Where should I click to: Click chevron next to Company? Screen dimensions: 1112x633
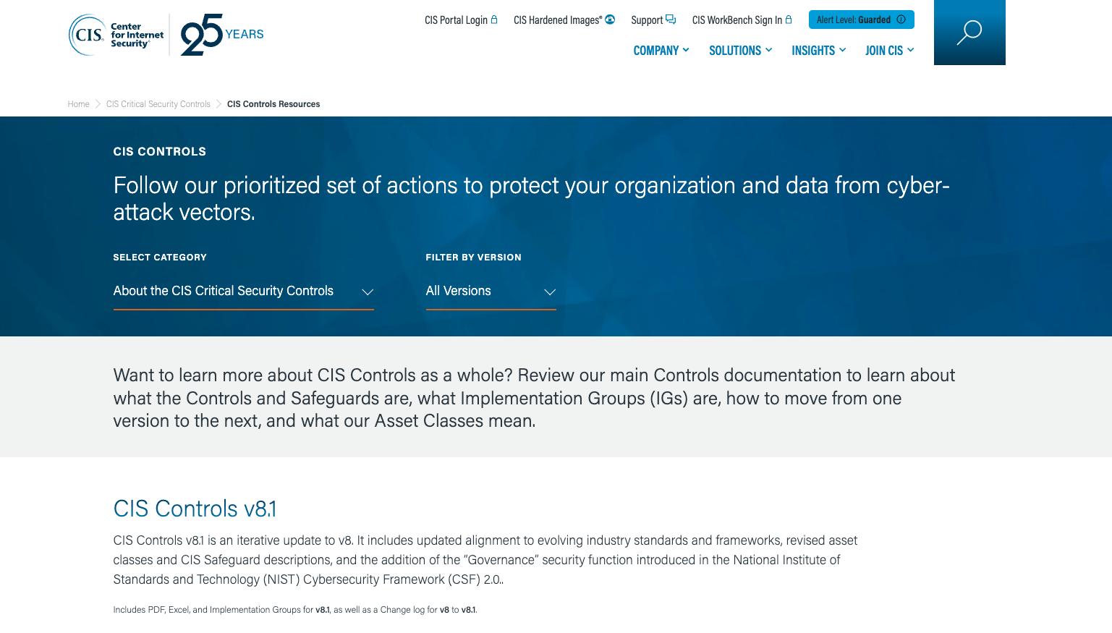(x=686, y=50)
